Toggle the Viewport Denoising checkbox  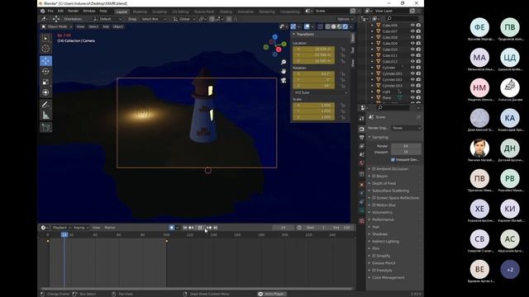pos(393,159)
